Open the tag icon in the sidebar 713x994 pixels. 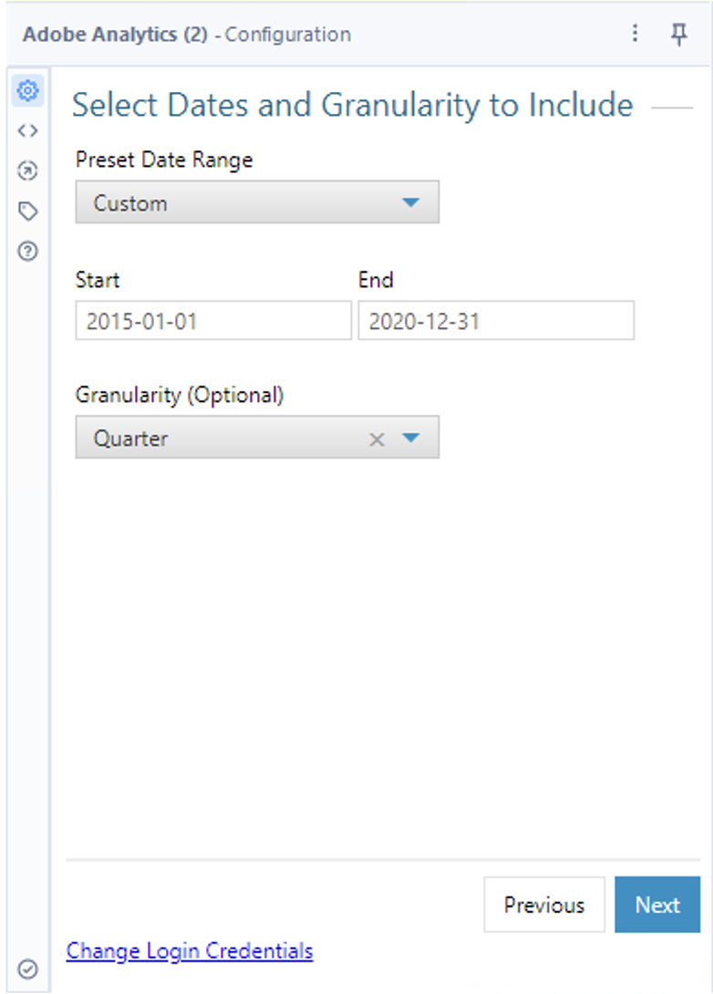27,209
